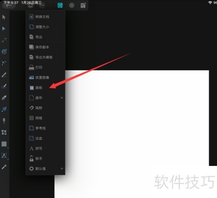The image size is (217, 198).
Task: Expand the 默认值 submenu
Action: tap(46, 169)
